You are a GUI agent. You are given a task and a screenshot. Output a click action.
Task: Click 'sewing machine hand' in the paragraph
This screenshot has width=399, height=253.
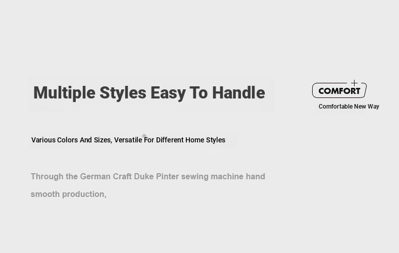[x=223, y=176]
